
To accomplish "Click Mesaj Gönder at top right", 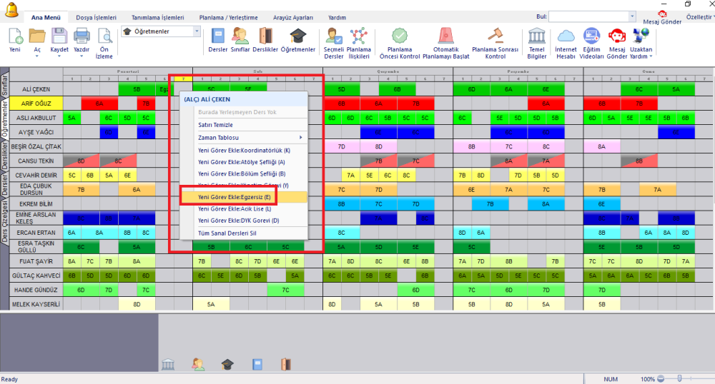I will (x=662, y=18).
